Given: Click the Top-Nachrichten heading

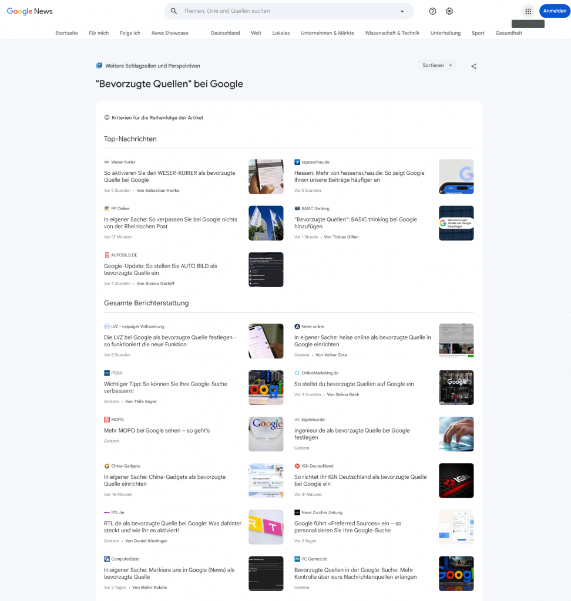Looking at the screenshot, I should click(x=130, y=139).
